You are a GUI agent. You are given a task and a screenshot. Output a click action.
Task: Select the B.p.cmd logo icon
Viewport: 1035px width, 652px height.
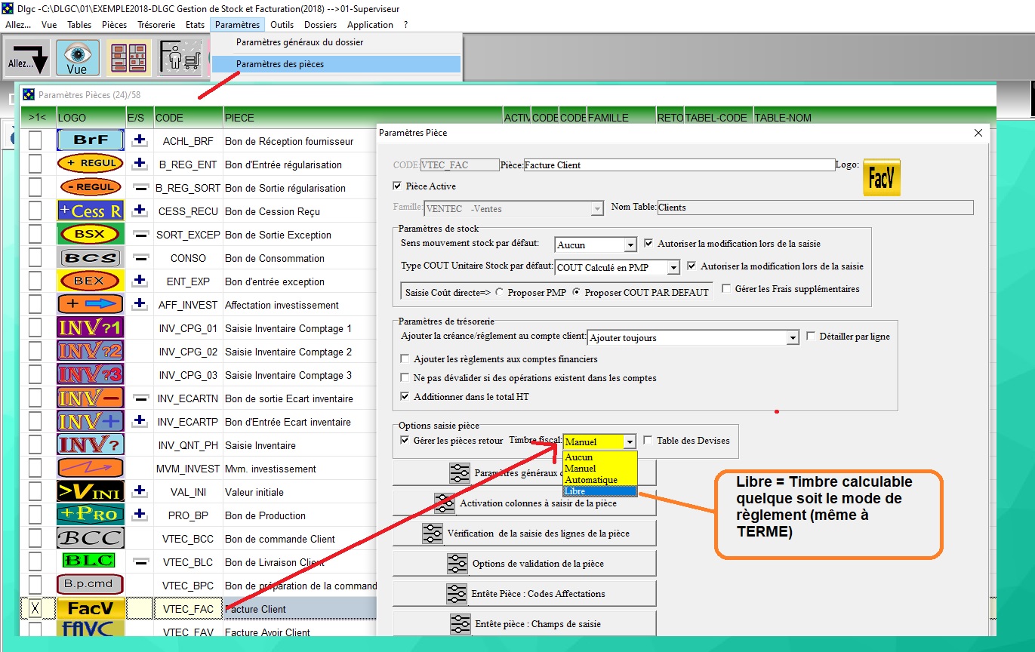pos(90,585)
